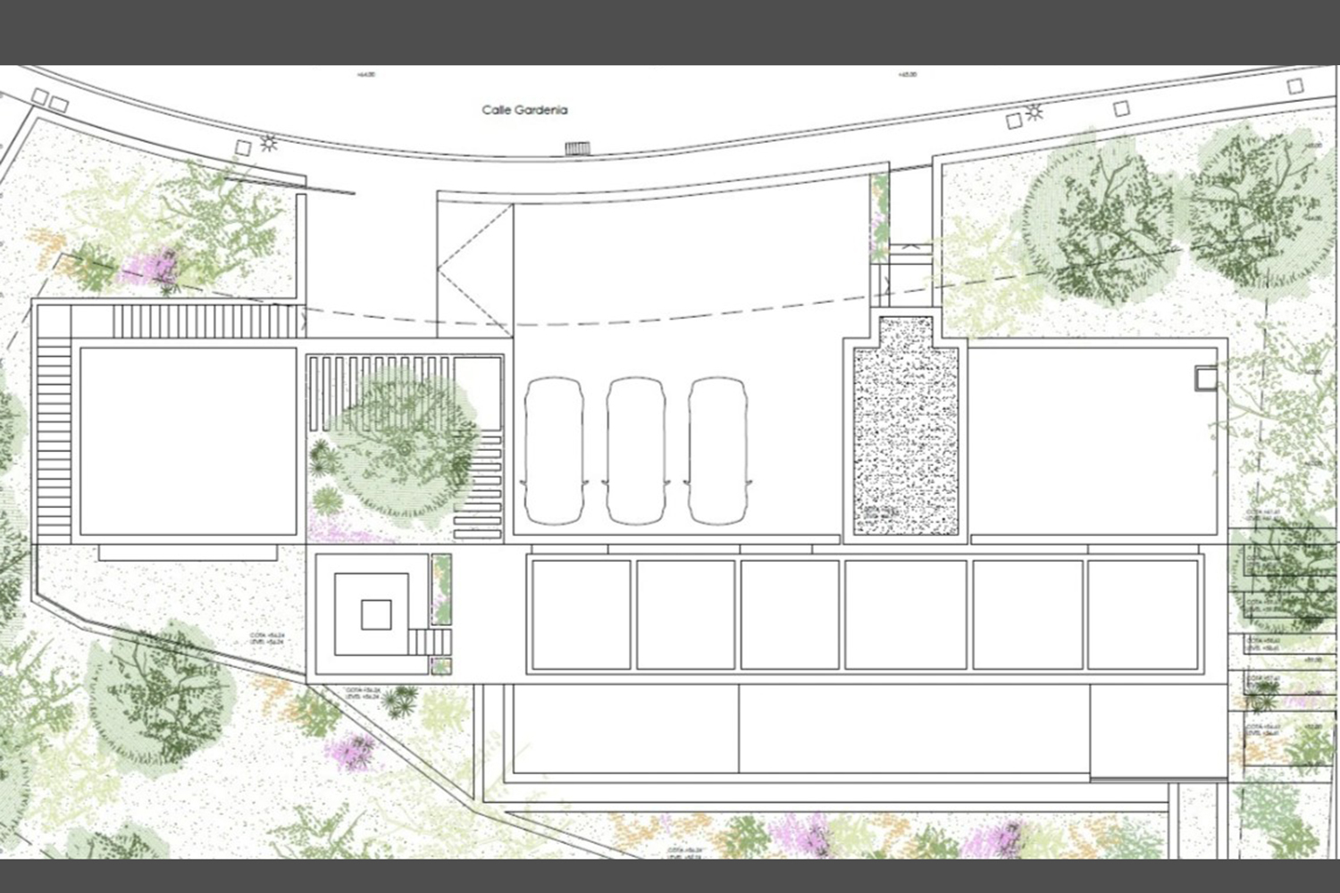Select the middle parked car outline

635,450
